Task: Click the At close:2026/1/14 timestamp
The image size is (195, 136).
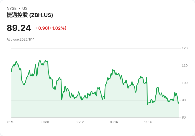Action: tap(20, 40)
